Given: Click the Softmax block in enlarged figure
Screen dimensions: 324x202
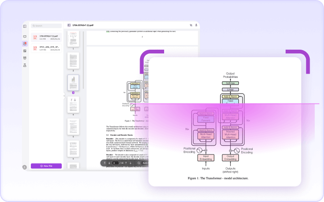Looking at the screenshot, I should pyautogui.click(x=230, y=83).
